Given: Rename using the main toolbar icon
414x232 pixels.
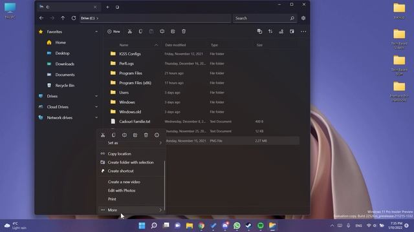Looking at the screenshot, I should tap(162, 32).
